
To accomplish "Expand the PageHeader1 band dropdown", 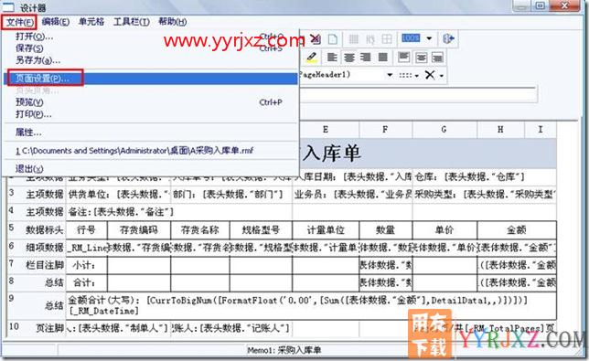I will click(390, 75).
